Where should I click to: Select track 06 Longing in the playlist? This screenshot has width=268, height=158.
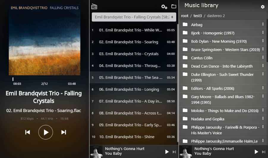(x=133, y=89)
